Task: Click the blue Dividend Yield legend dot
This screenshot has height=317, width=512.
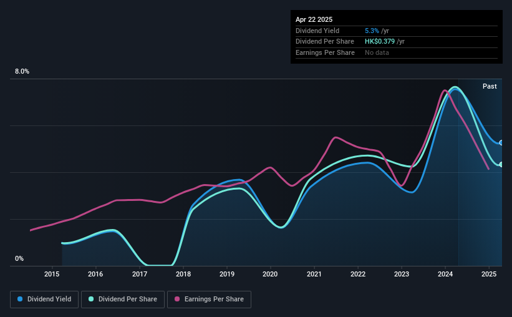Action: pos(20,299)
